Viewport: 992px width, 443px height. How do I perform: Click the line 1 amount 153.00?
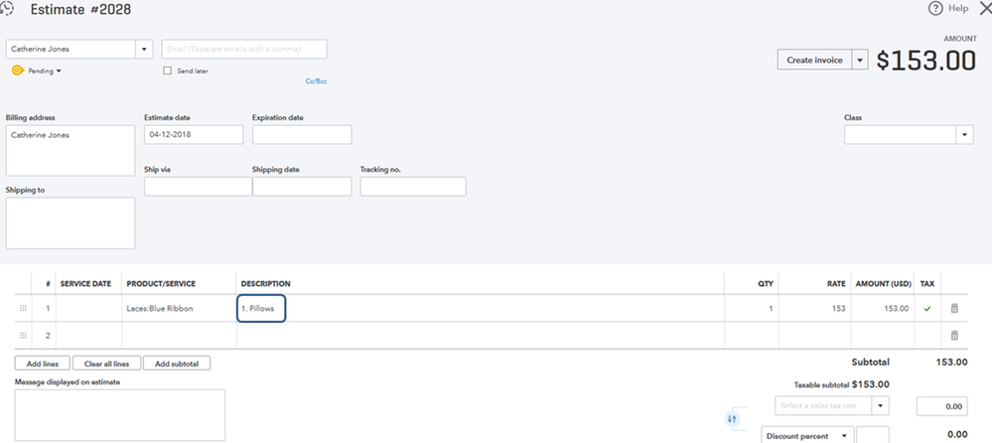pyautogui.click(x=896, y=308)
